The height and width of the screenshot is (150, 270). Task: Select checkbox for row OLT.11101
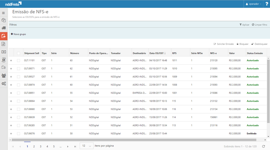point(18,60)
